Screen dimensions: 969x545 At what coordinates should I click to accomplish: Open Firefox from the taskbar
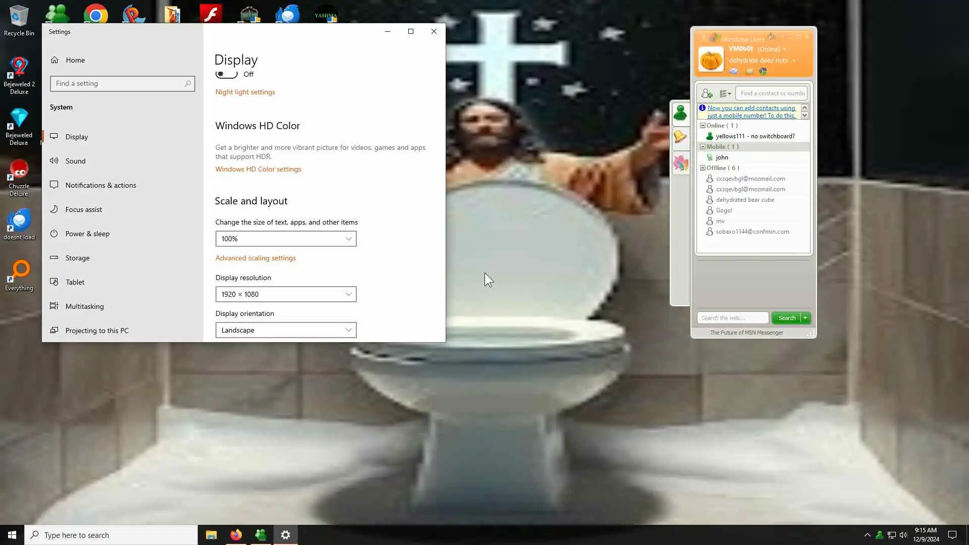(236, 535)
